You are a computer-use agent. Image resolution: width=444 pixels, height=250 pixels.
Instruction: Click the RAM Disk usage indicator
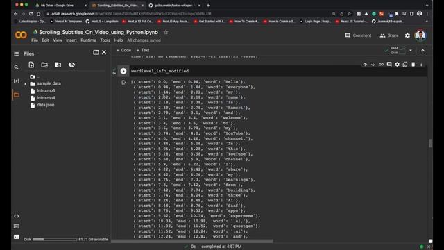(x=395, y=51)
